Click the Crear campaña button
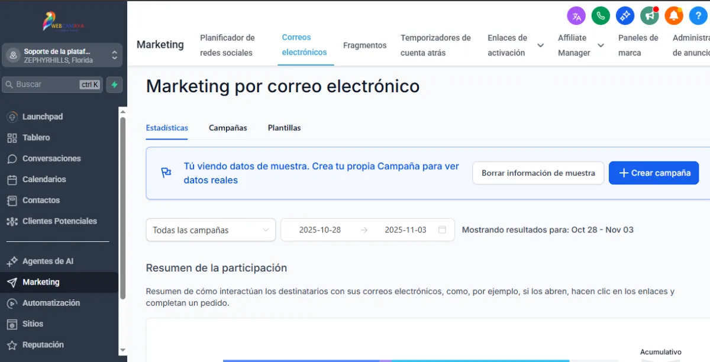The width and height of the screenshot is (710, 362). click(654, 173)
